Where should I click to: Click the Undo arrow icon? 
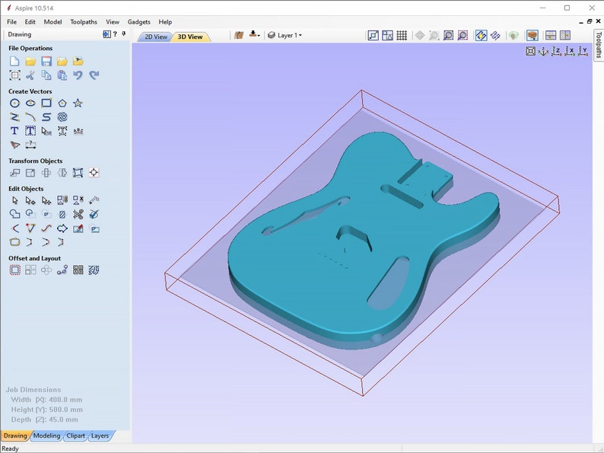point(78,75)
